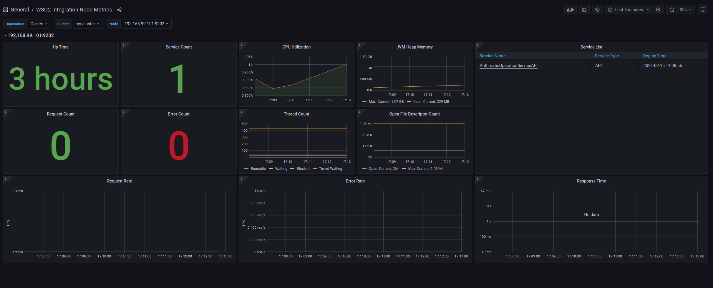The image size is (713, 288).
Task: Click the General breadcrumb item
Action: (x=19, y=9)
